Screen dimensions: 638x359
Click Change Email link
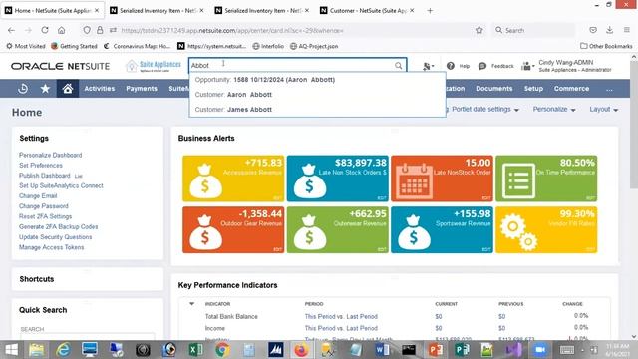click(x=38, y=196)
